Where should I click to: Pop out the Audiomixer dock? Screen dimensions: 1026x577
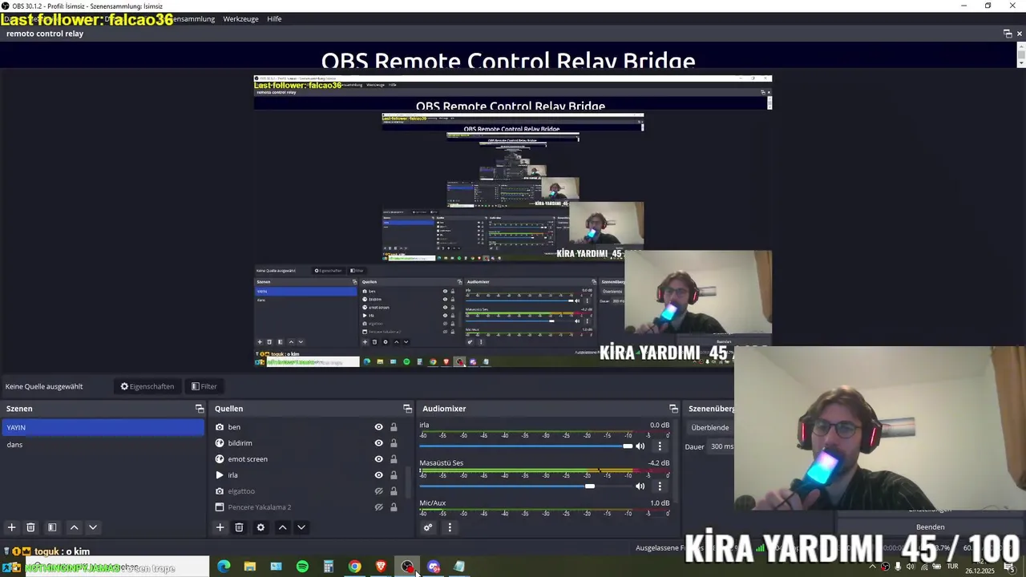pos(673,409)
